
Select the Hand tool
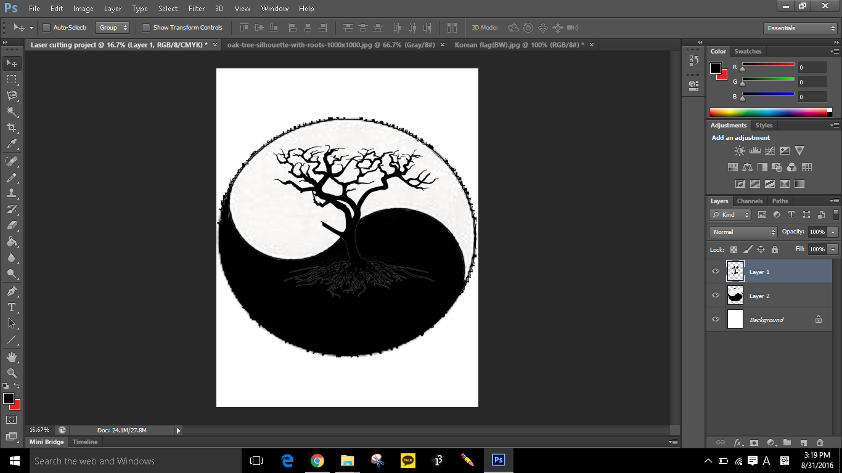pyautogui.click(x=12, y=357)
